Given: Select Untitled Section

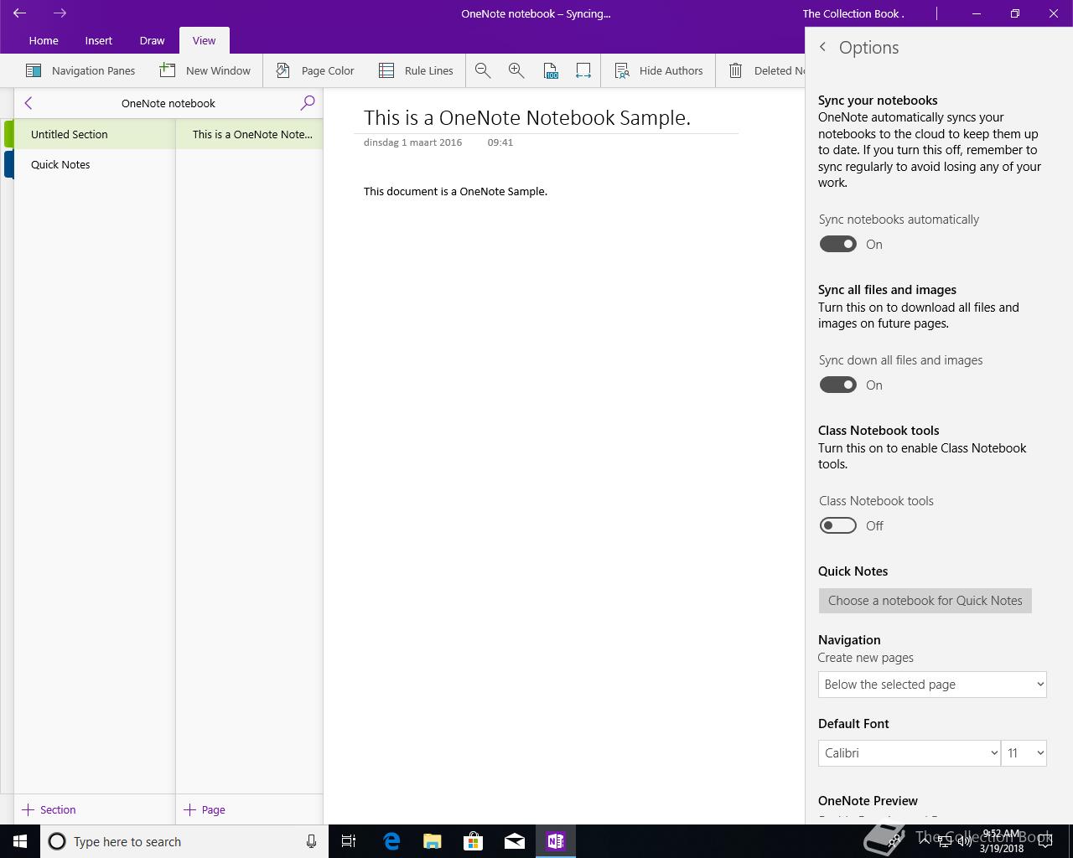Looking at the screenshot, I should (95, 134).
